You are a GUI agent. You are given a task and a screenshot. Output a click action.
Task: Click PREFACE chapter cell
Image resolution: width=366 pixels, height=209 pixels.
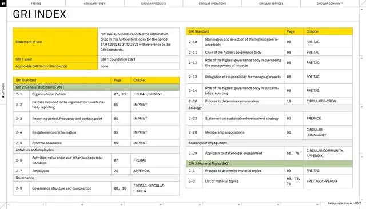click(x=328, y=118)
